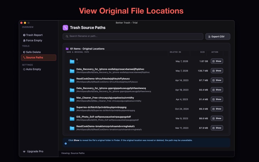Click folder icon of item 1
Image resolution: width=259 pixels, height=162 pixels.
click(x=72, y=62)
